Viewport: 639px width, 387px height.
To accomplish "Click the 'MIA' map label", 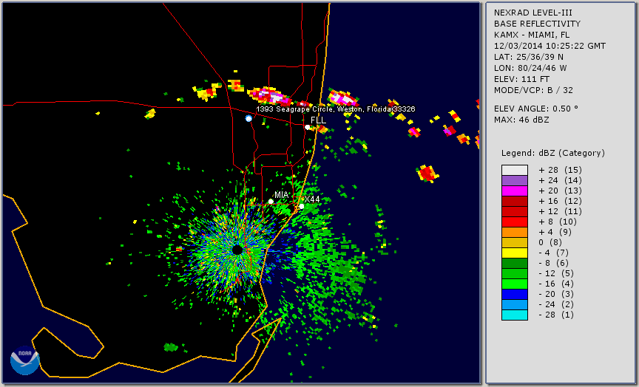I will 282,195.
